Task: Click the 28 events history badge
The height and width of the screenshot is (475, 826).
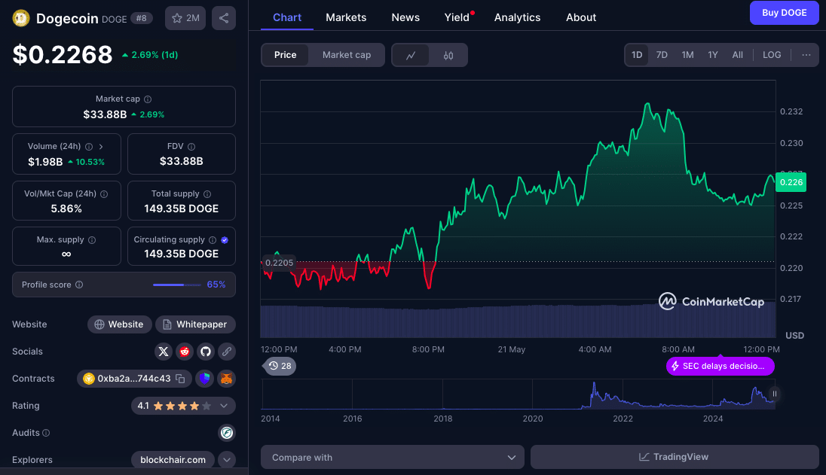Action: coord(280,366)
